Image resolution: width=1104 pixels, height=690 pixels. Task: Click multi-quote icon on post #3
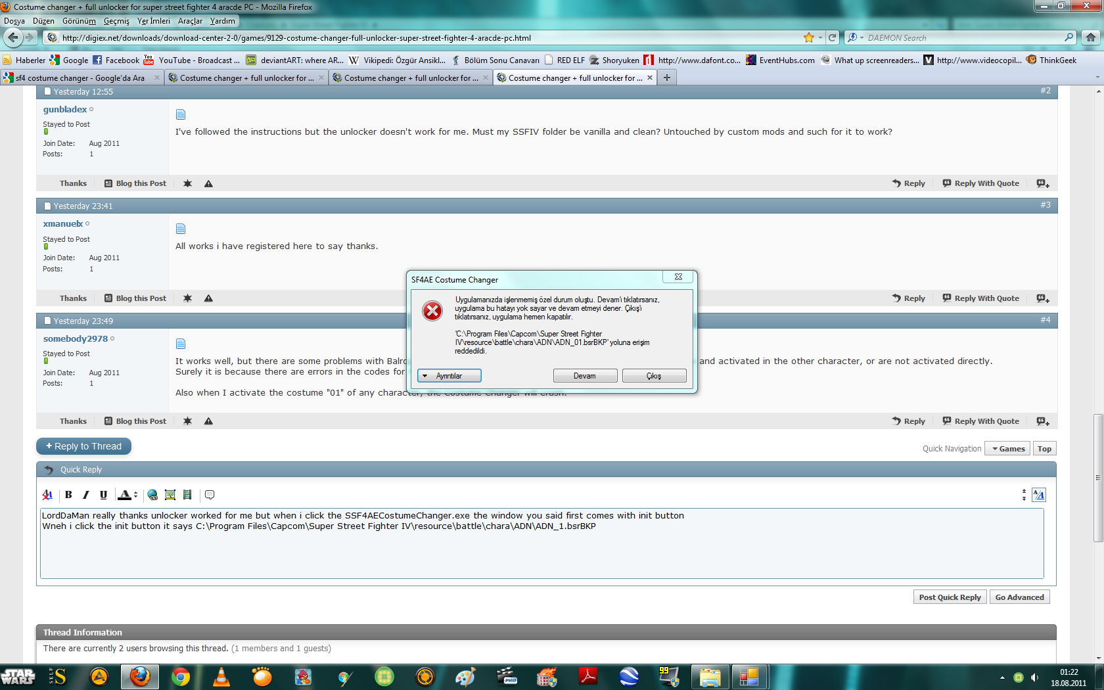(1043, 298)
